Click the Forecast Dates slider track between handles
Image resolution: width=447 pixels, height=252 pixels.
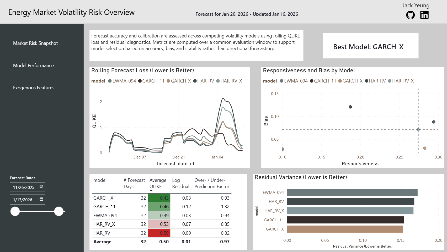tap(37, 211)
